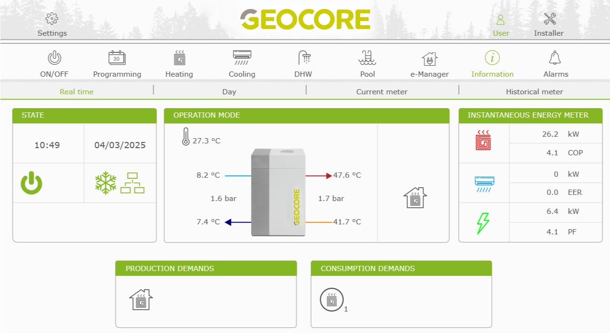Click the green network hierarchy icon

[x=132, y=183]
